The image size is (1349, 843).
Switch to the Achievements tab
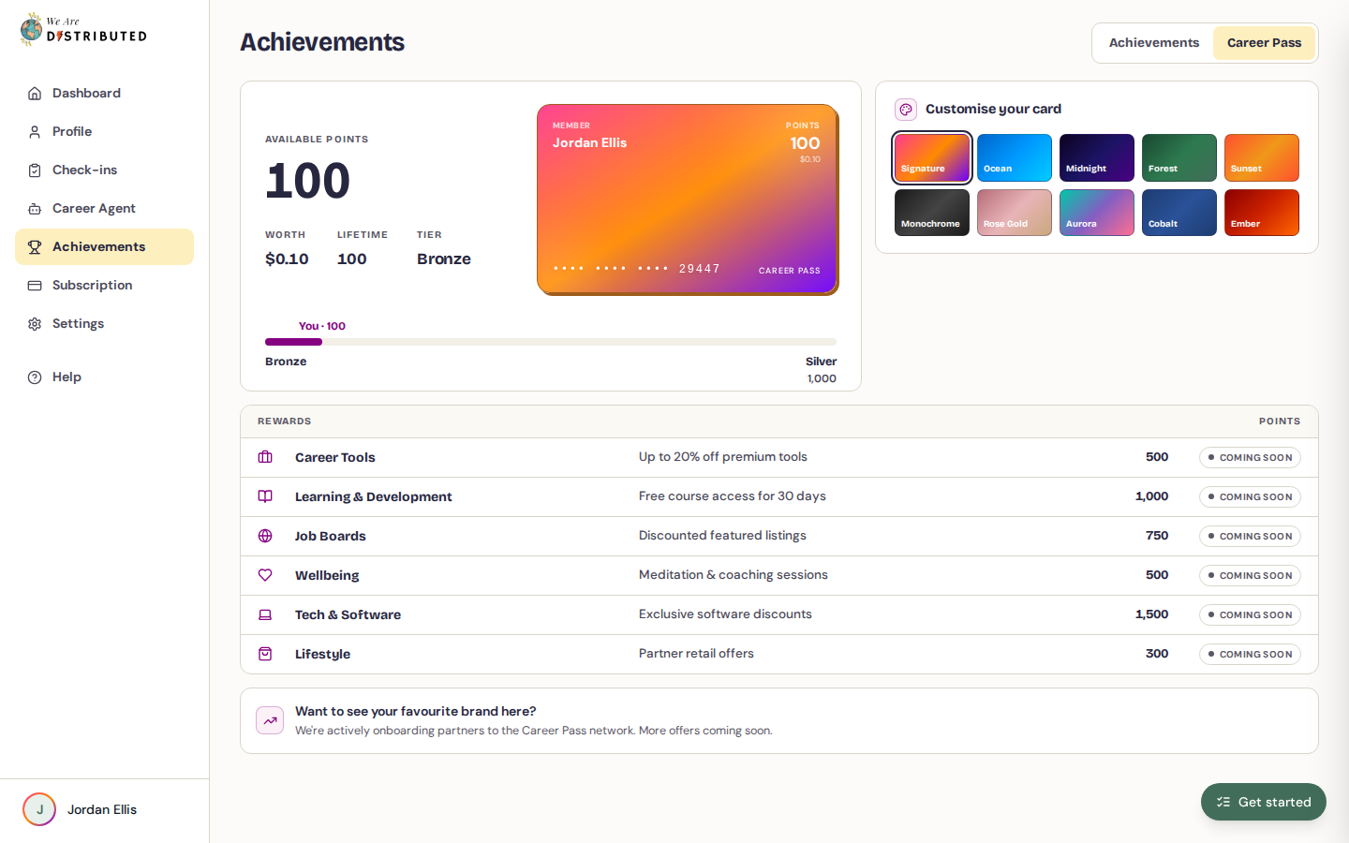click(x=1154, y=43)
